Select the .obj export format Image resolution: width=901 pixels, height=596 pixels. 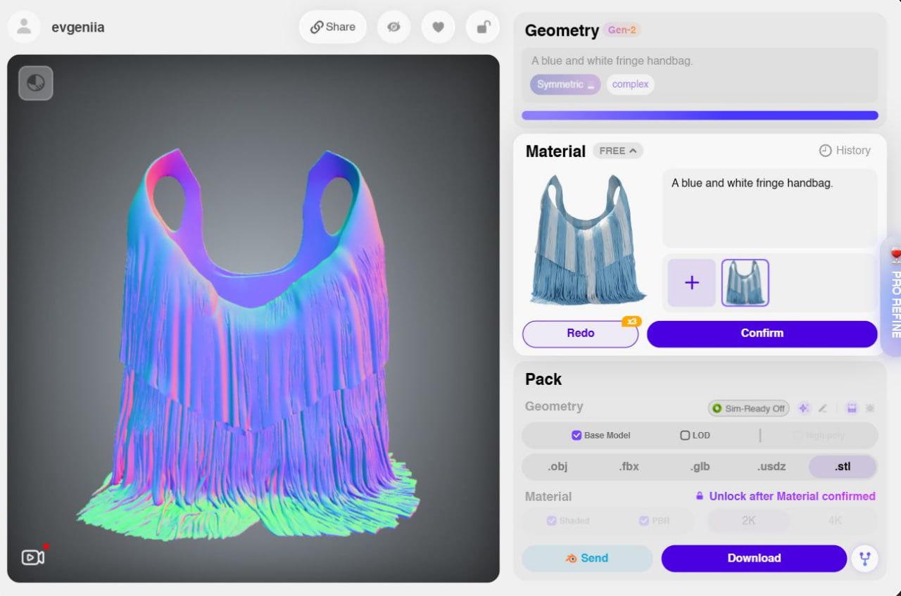point(557,467)
